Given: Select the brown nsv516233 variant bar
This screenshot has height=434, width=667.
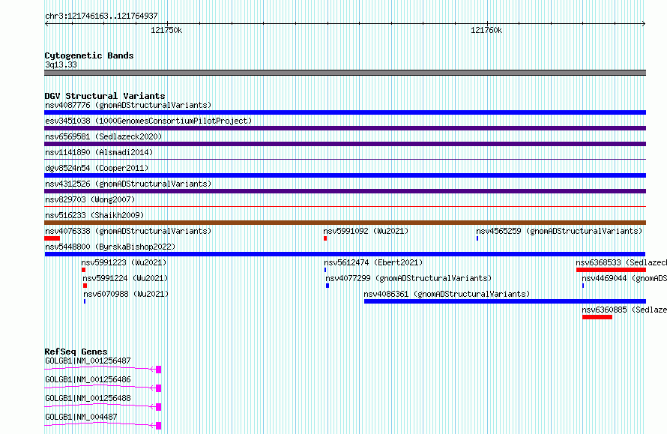Looking at the screenshot, I should point(345,223).
